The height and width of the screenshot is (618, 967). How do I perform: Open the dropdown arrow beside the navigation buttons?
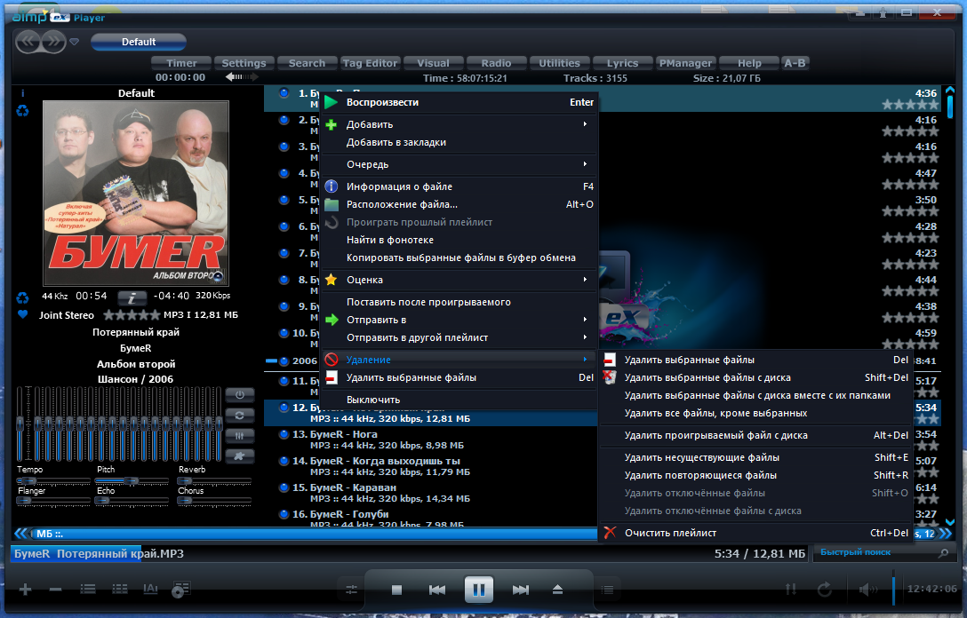pyautogui.click(x=74, y=42)
